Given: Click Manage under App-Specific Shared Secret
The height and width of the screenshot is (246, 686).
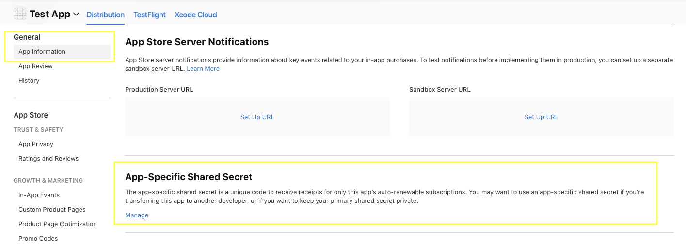Looking at the screenshot, I should pyautogui.click(x=137, y=215).
